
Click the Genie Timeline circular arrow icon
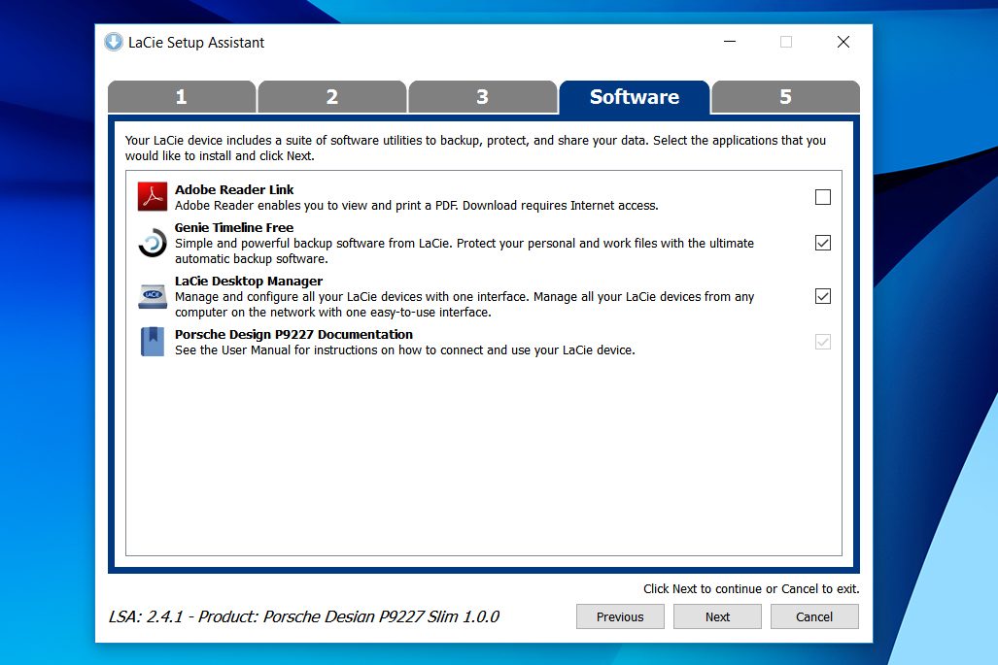pos(153,243)
